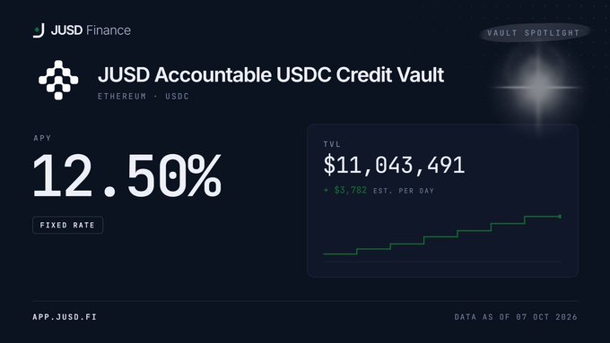Click the green endpoint dot on chart
Screen dimensions: 610x343
560,217
